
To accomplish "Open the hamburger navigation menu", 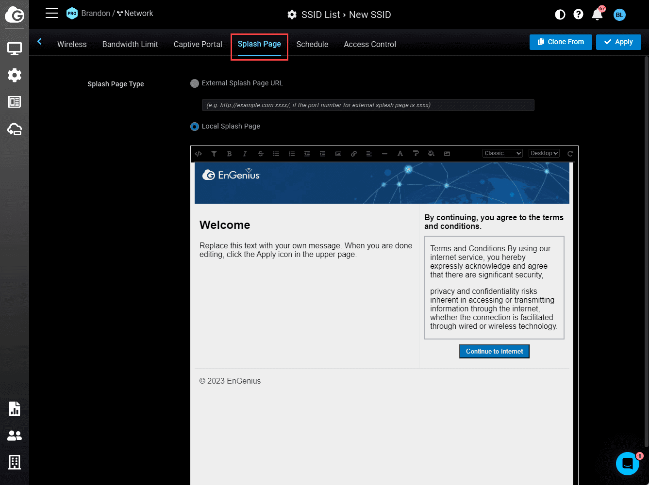I will point(52,13).
